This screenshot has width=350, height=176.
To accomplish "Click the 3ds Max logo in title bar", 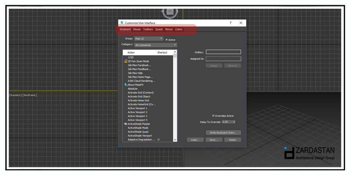I will pos(122,23).
